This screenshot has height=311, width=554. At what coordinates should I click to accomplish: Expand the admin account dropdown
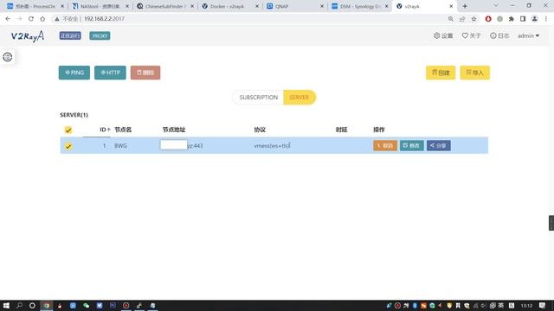pyautogui.click(x=528, y=35)
